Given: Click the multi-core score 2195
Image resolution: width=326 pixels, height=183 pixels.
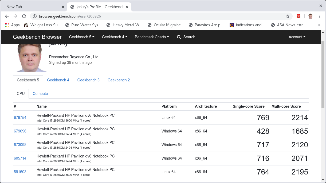Looking at the screenshot, I should coord(300,172).
